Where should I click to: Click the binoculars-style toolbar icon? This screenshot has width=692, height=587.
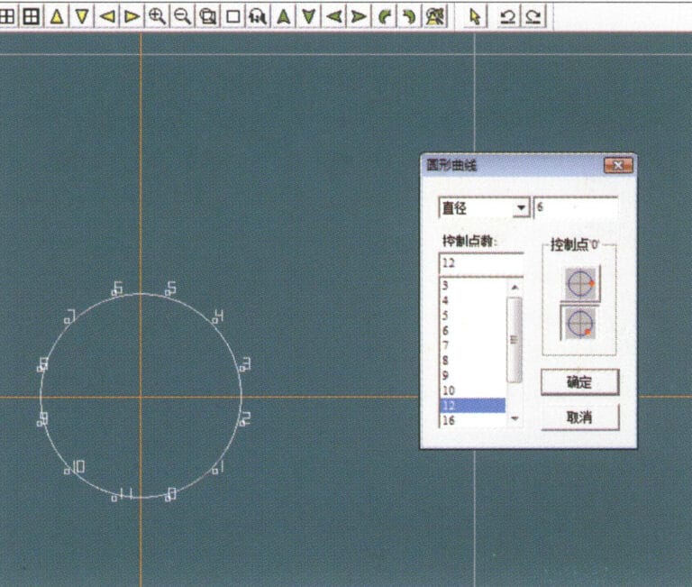pos(258,17)
